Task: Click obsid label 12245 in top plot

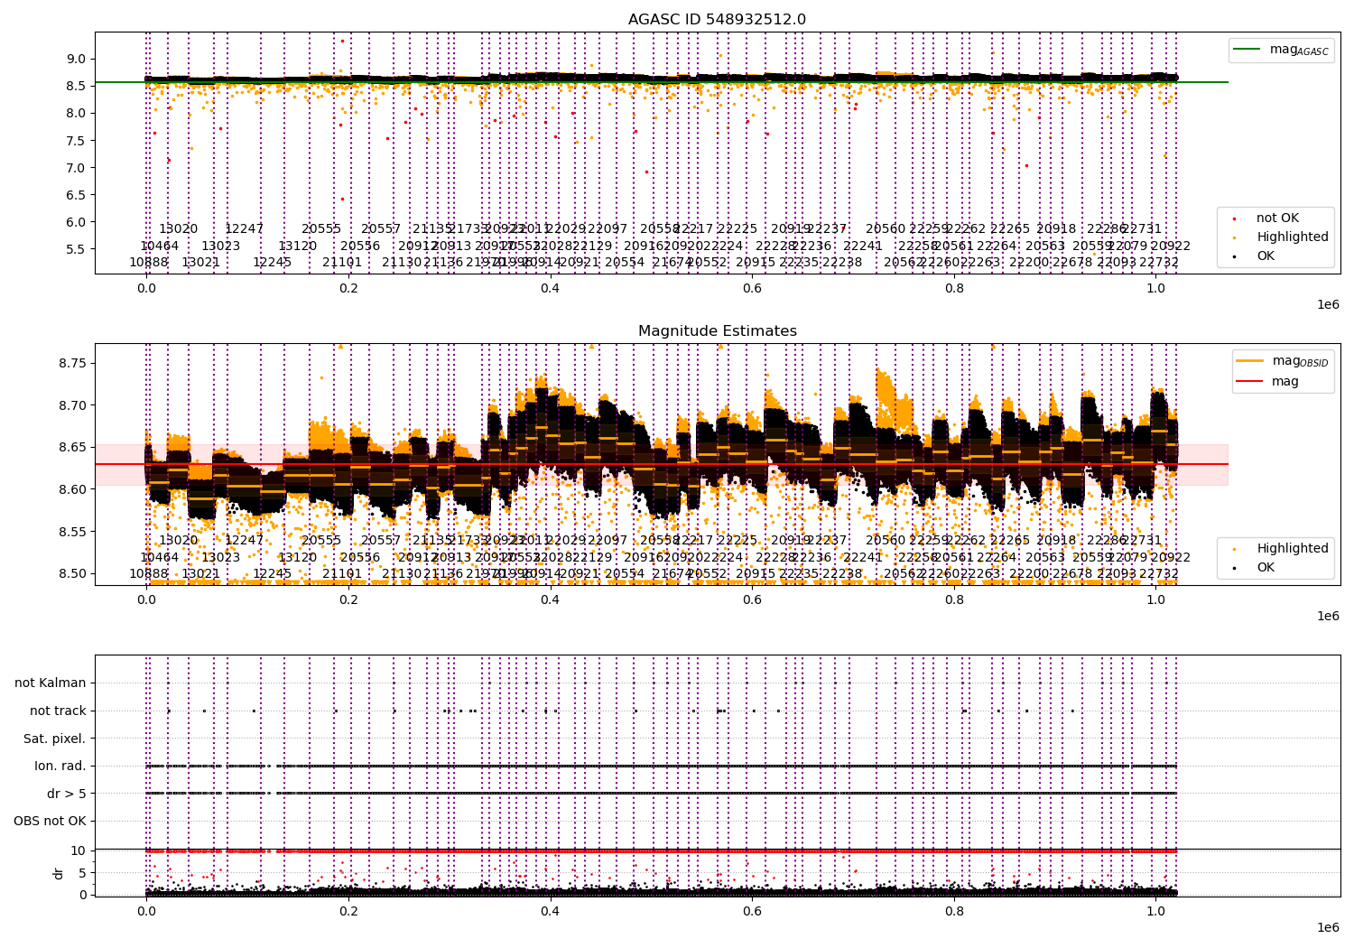Action: (273, 263)
